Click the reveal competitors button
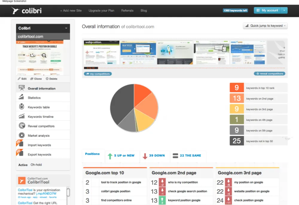This screenshot has height=205, width=299. (269, 74)
